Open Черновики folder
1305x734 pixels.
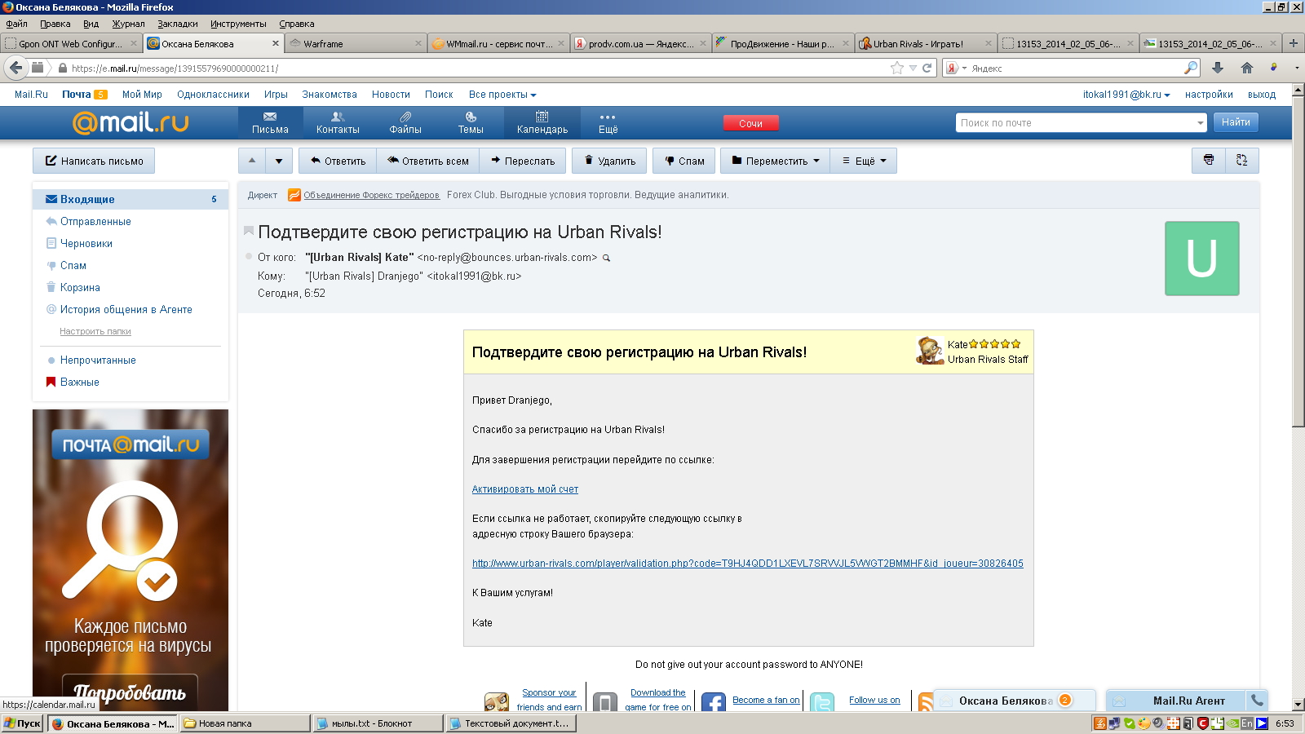click(86, 243)
